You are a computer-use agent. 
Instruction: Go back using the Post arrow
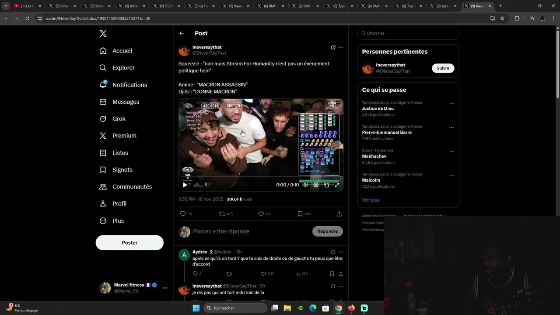[x=182, y=33]
